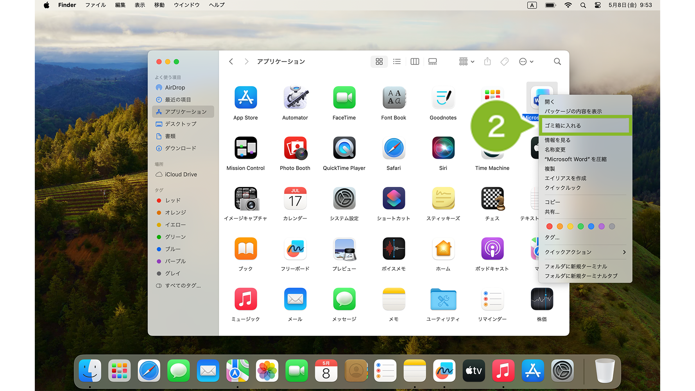The image size is (695, 391).
Task: Select the Font Book application
Action: [394, 97]
